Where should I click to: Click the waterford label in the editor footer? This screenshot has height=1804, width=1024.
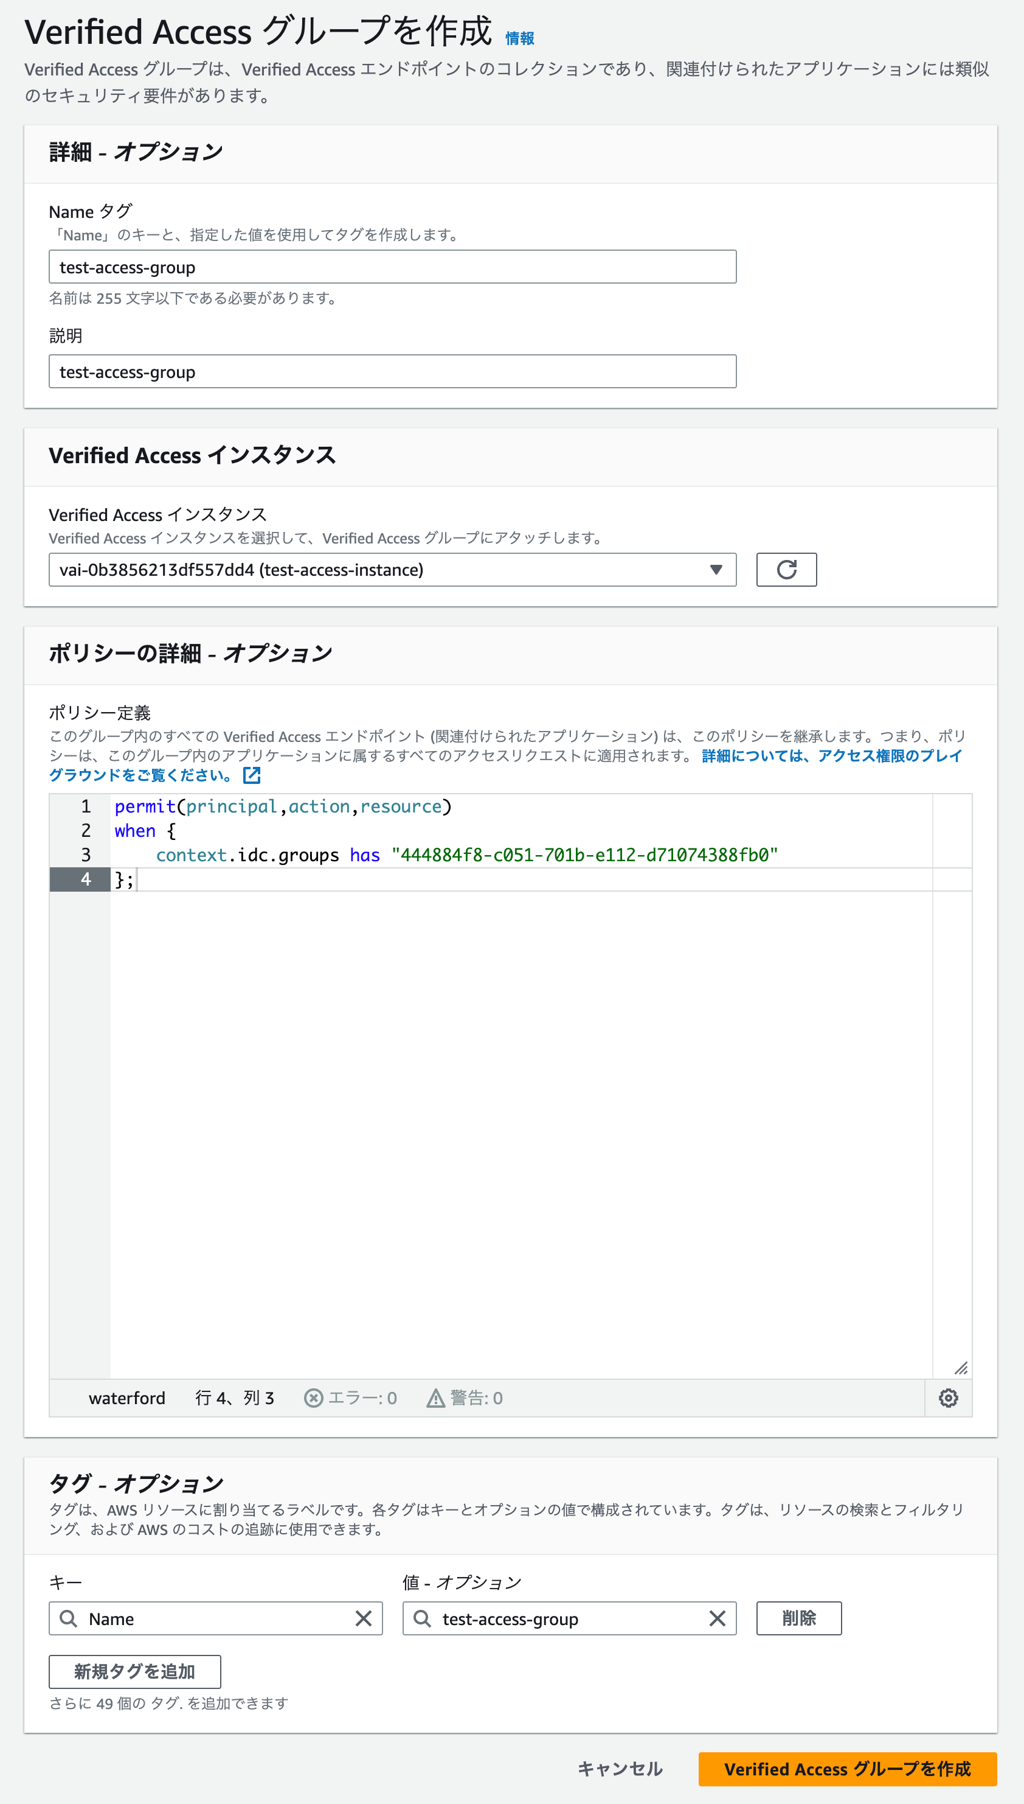126,1398
